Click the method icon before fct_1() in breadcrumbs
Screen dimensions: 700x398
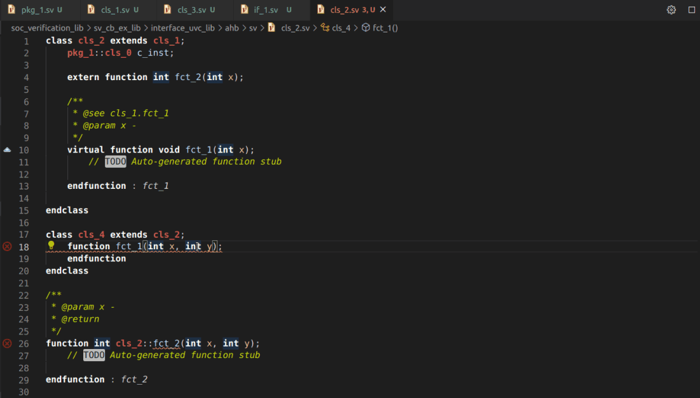366,28
